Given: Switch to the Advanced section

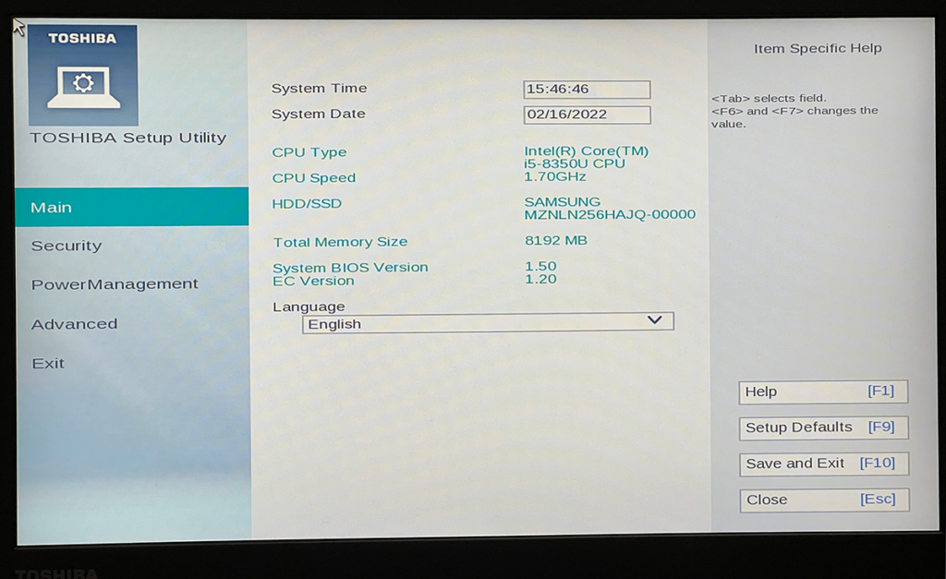Looking at the screenshot, I should (x=74, y=324).
